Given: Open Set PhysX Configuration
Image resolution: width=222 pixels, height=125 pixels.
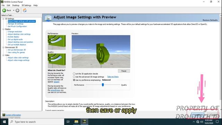Looking at the screenshot, I should coord(17,26).
